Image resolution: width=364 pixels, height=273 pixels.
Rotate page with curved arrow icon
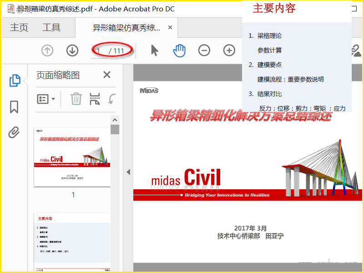[112, 99]
